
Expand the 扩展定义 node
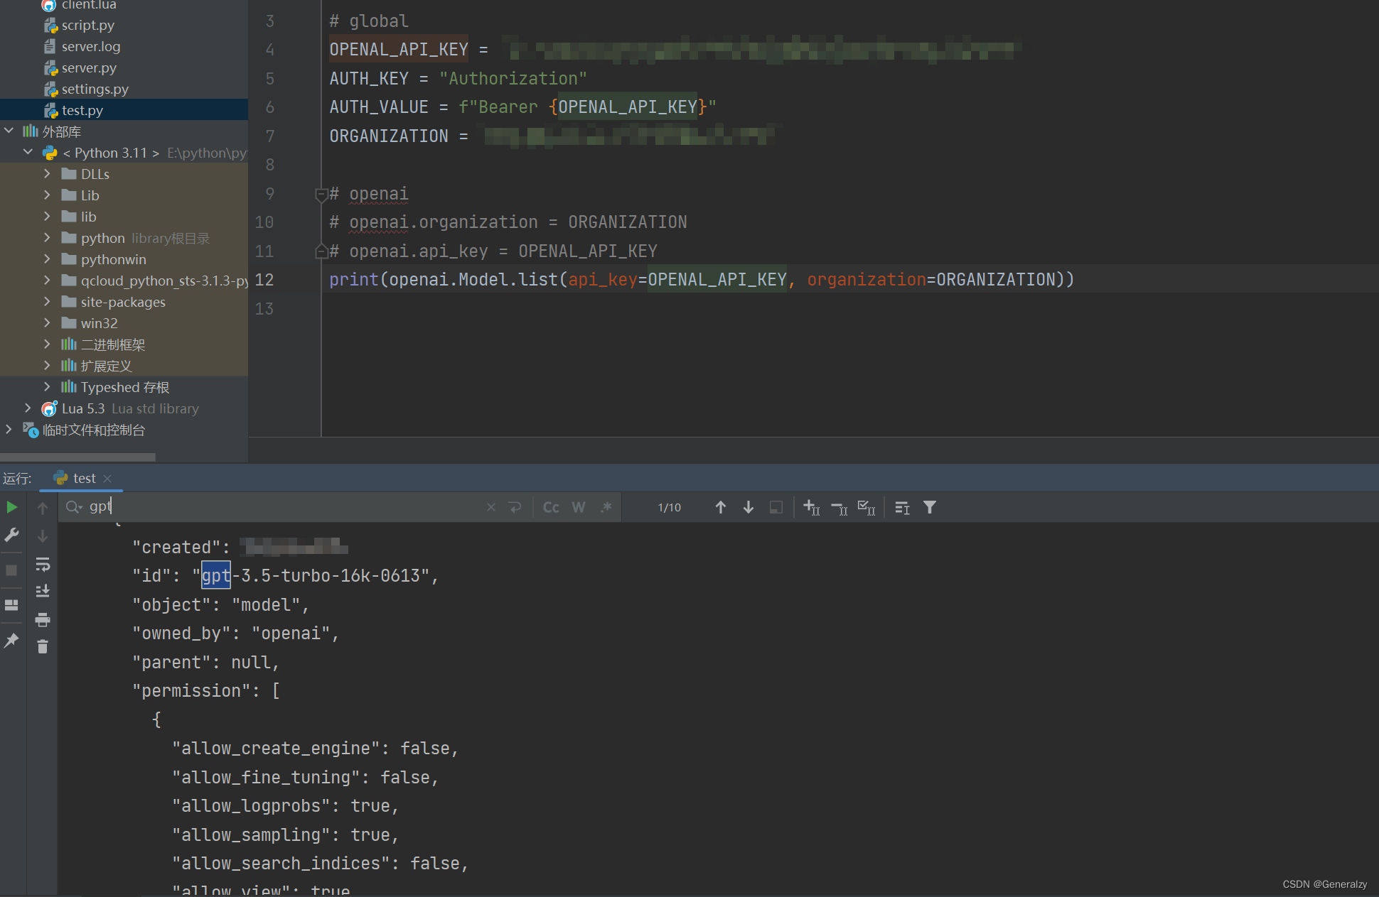47,365
